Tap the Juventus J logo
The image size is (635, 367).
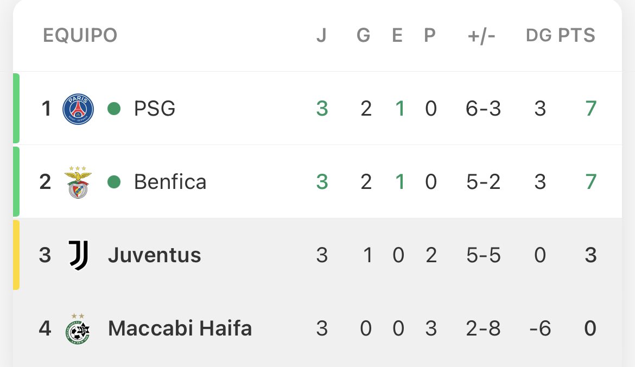[x=79, y=255]
